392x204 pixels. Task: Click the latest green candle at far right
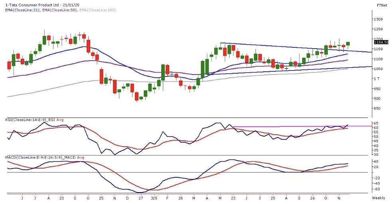(348, 43)
